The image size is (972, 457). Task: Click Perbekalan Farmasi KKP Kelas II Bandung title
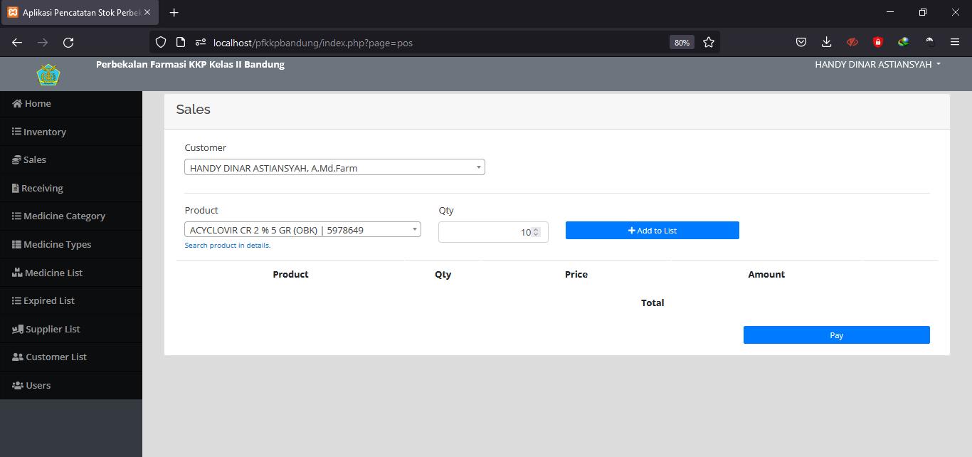click(x=190, y=64)
